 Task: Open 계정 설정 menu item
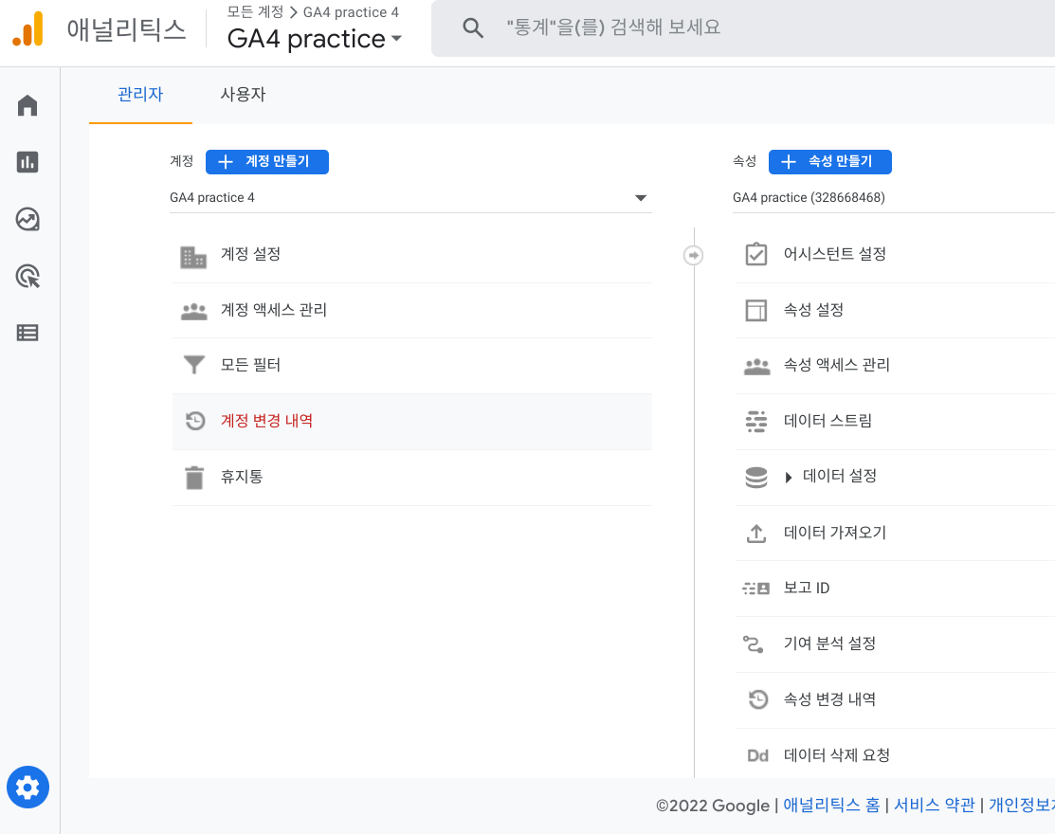[411, 255]
